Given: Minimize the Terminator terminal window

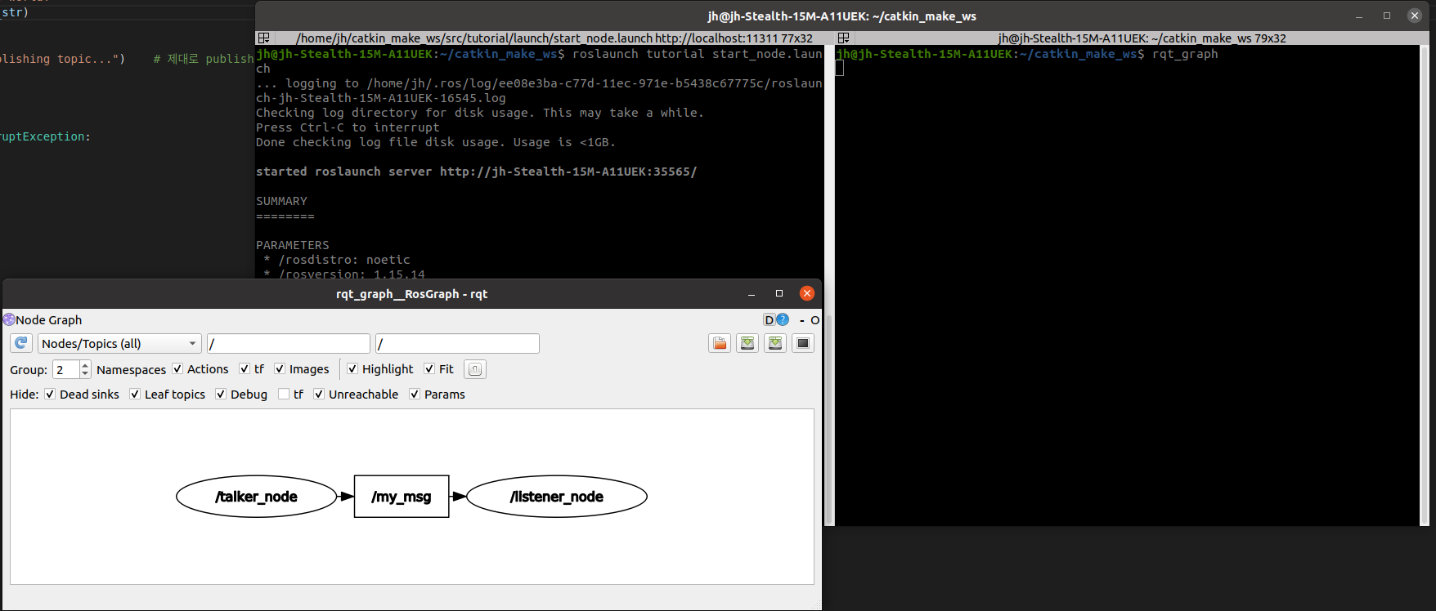Looking at the screenshot, I should (1359, 16).
